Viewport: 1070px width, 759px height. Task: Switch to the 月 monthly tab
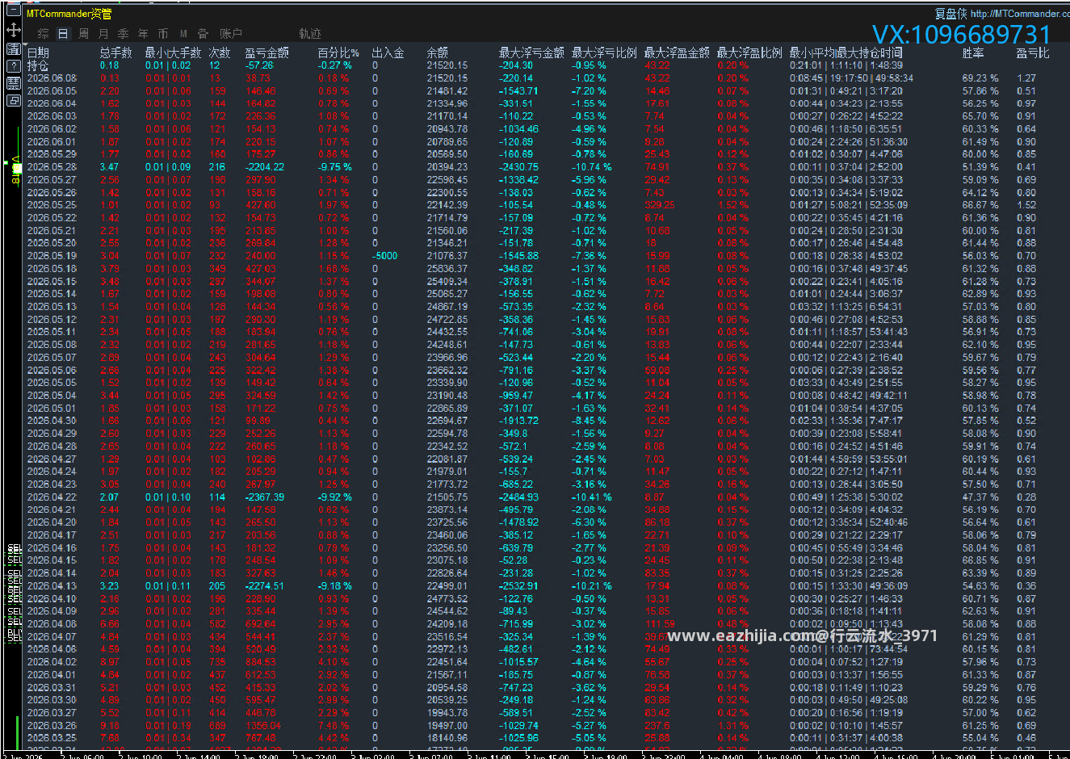point(103,34)
